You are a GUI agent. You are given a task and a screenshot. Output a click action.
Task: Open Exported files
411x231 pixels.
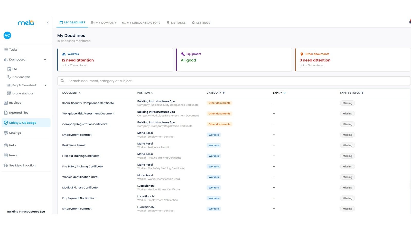coord(19,113)
